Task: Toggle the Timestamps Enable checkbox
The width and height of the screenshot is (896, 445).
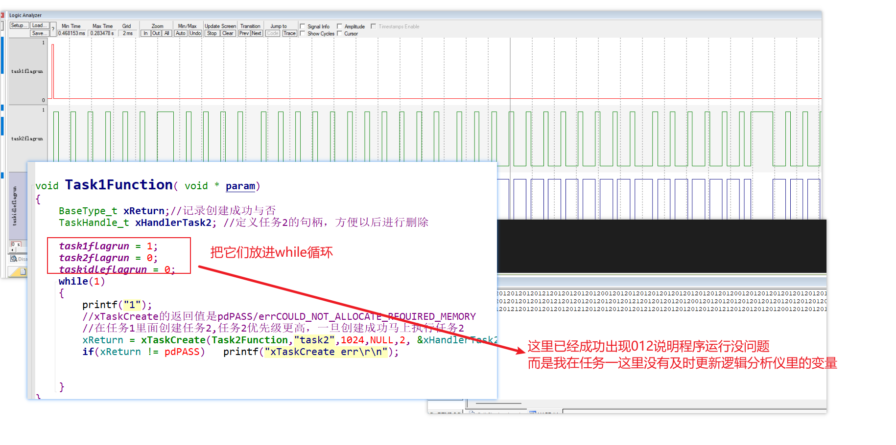Action: pos(374,26)
